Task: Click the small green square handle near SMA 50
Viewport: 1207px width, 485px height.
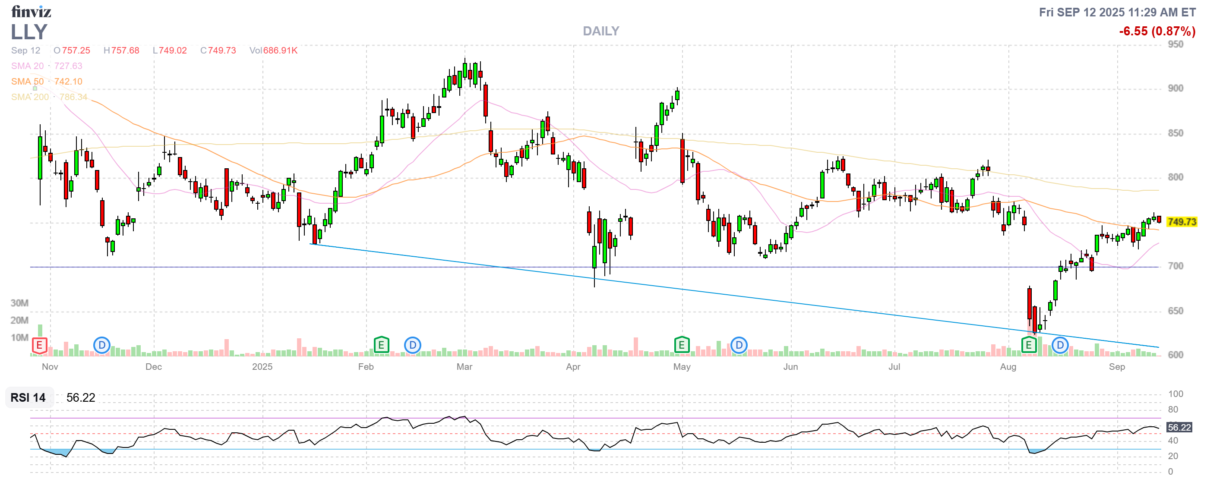Action: (x=35, y=88)
